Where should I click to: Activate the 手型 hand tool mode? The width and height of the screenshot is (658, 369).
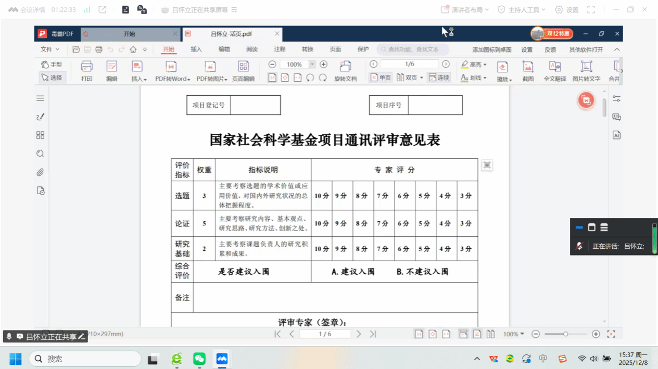(52, 65)
